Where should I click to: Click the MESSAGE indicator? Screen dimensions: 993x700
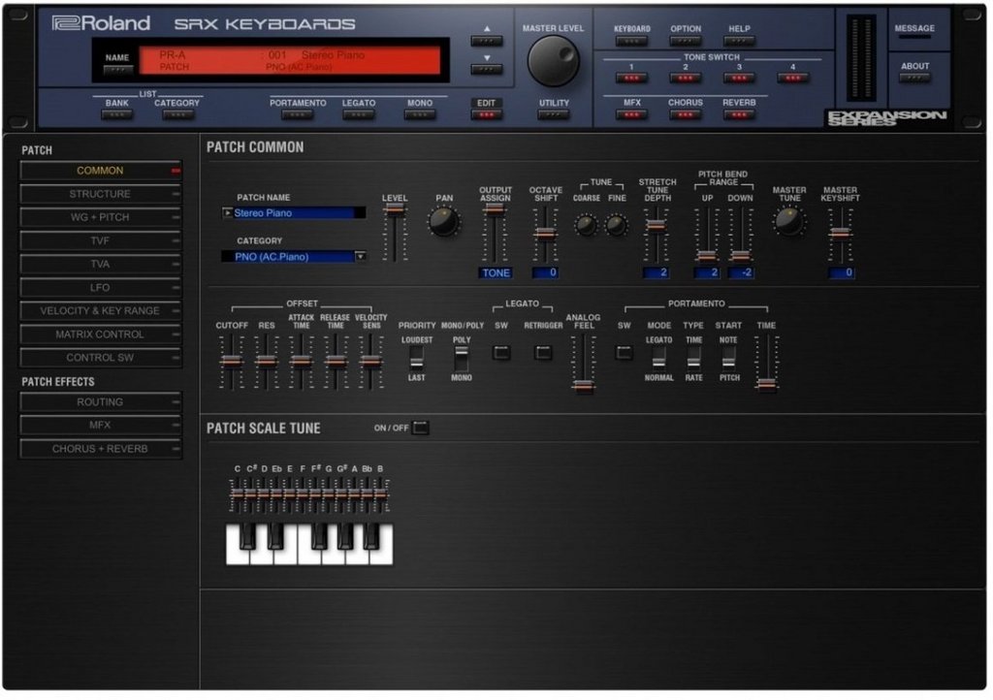[914, 37]
